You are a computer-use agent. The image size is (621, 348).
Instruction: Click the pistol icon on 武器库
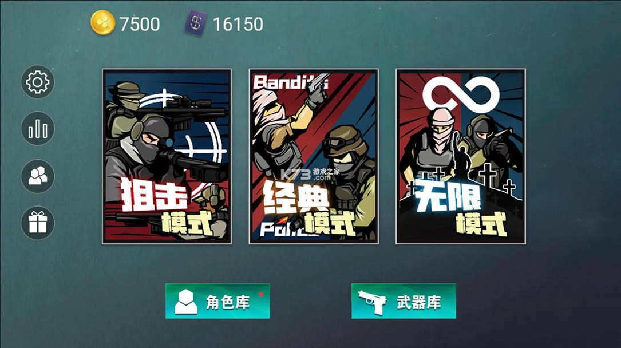[x=372, y=302]
